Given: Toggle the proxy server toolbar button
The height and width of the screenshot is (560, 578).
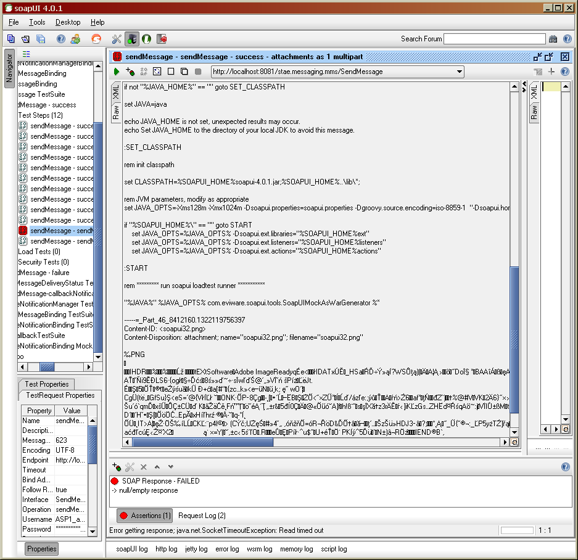Looking at the screenshot, I should 132,39.
